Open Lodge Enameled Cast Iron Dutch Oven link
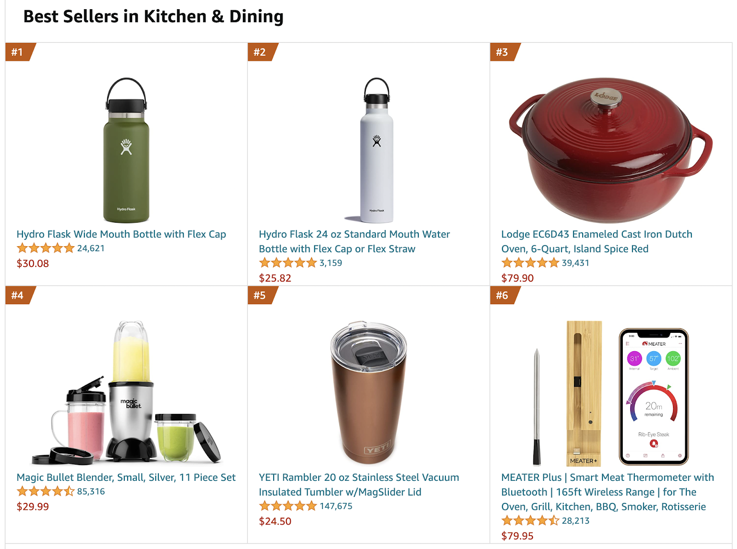 pyautogui.click(x=597, y=242)
